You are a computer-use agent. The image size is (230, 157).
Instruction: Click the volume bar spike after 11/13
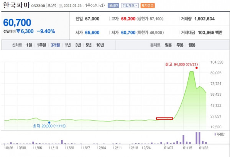(x=62, y=142)
